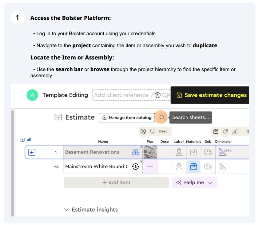The height and width of the screenshot is (225, 258).
Task: Click the Desc cell of Mainstream White Round row
Action: (x=165, y=167)
